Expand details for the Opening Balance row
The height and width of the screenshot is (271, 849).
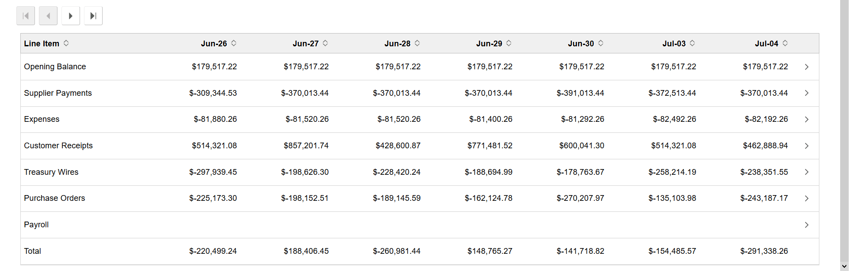pyautogui.click(x=807, y=67)
